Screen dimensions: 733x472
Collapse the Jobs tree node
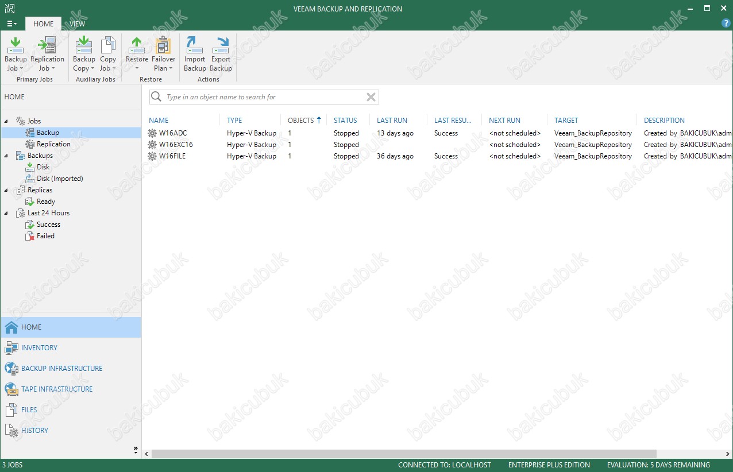click(x=6, y=121)
